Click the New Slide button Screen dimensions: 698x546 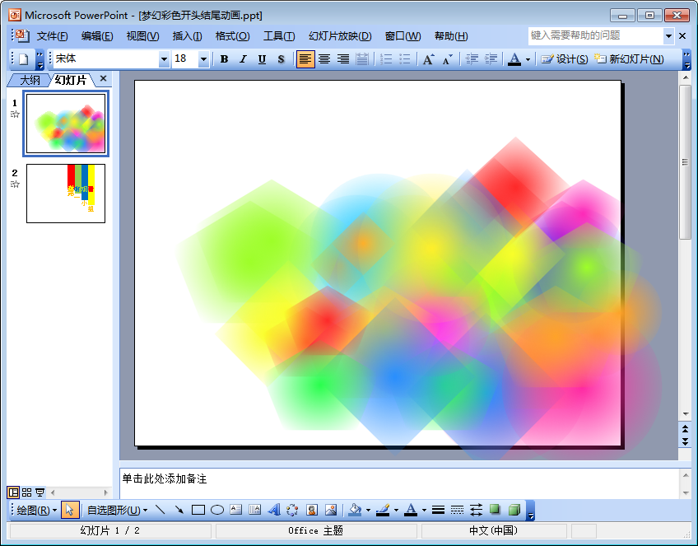click(629, 58)
